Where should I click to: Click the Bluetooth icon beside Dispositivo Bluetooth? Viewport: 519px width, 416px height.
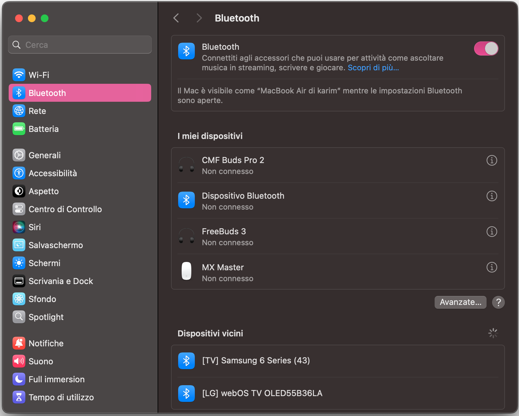[x=186, y=200]
